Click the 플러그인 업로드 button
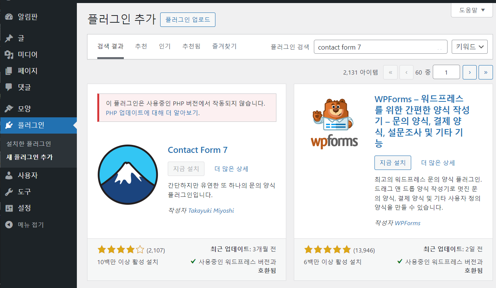Screen dimensions: 496x288 click(188, 20)
